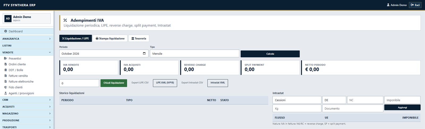Click the logout arrow icon on Esci
This screenshot has height=129, width=425.
click(x=412, y=5)
